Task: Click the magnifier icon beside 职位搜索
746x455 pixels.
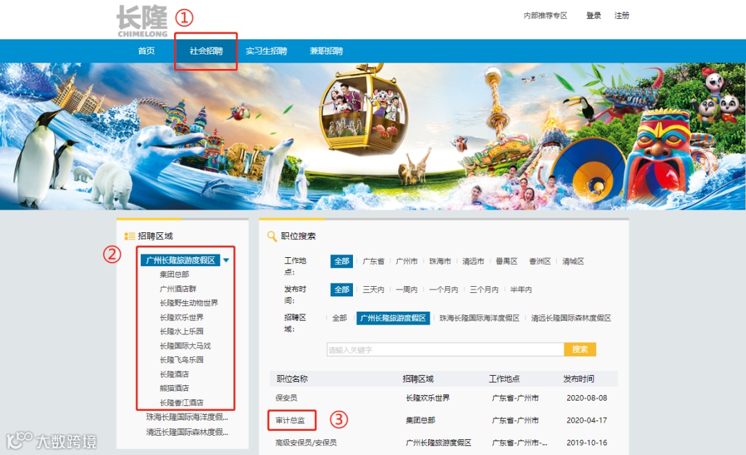Action: (x=271, y=236)
